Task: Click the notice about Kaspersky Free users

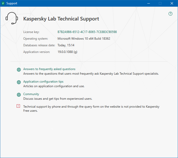Action: point(91,109)
